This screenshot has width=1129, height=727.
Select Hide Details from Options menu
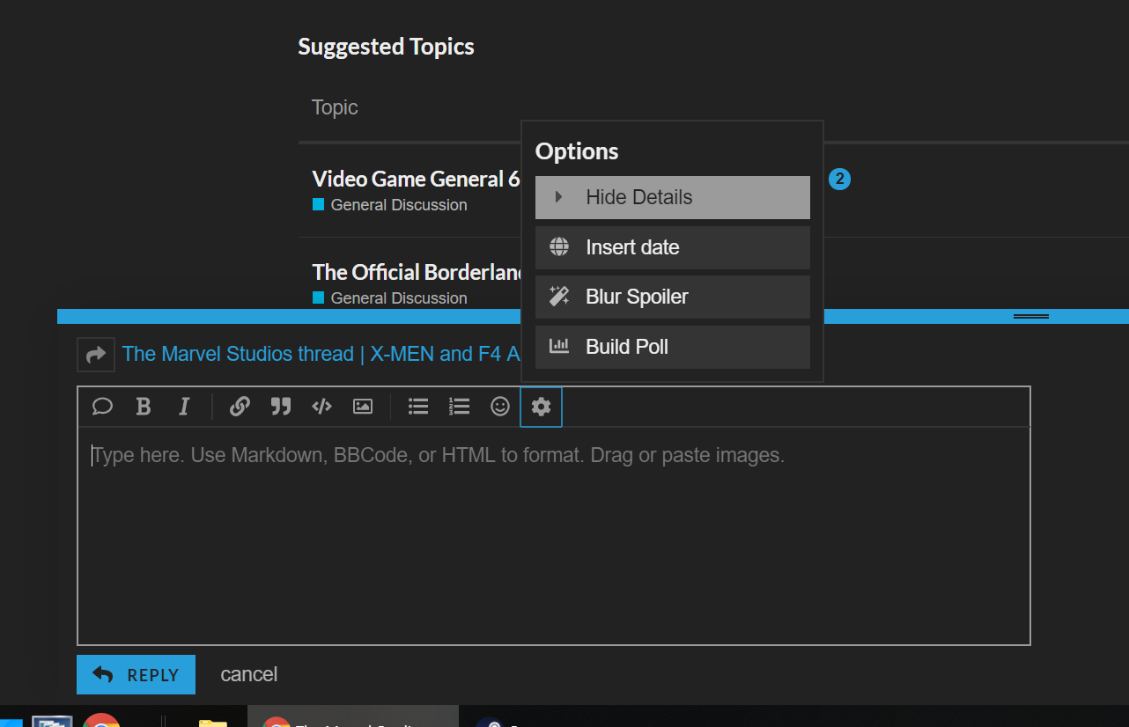(x=673, y=197)
